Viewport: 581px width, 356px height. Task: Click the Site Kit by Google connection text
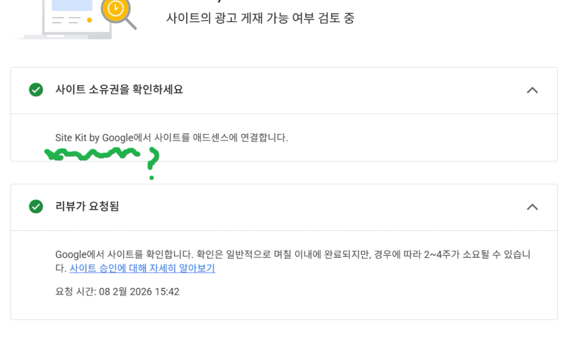pyautogui.click(x=171, y=138)
